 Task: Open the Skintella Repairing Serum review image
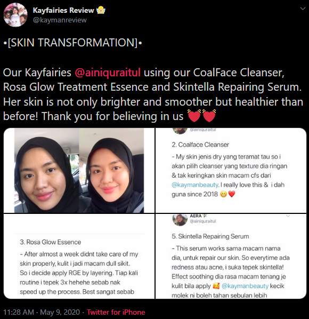[231, 256]
